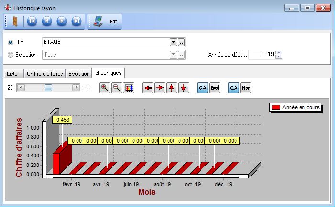Viewport: 335px width, 207px height.
Task: Switch chart to Nbr display
Action: click(246, 88)
